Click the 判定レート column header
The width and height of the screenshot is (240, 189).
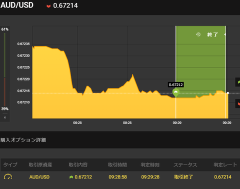coord(225,165)
